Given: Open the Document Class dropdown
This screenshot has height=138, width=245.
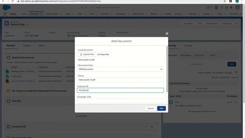Looking at the screenshot, I should pyautogui.click(x=120, y=69).
